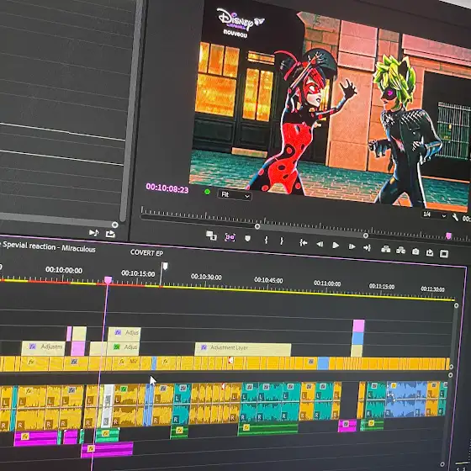471x471 pixels.
Task: Click the Extract button in Program Monitor
Action: 400,251
